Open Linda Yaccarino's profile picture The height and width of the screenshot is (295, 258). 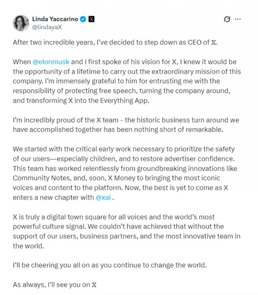(21, 23)
